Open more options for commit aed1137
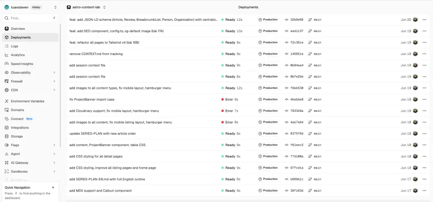This screenshot has height=202, width=433. pyautogui.click(x=424, y=31)
